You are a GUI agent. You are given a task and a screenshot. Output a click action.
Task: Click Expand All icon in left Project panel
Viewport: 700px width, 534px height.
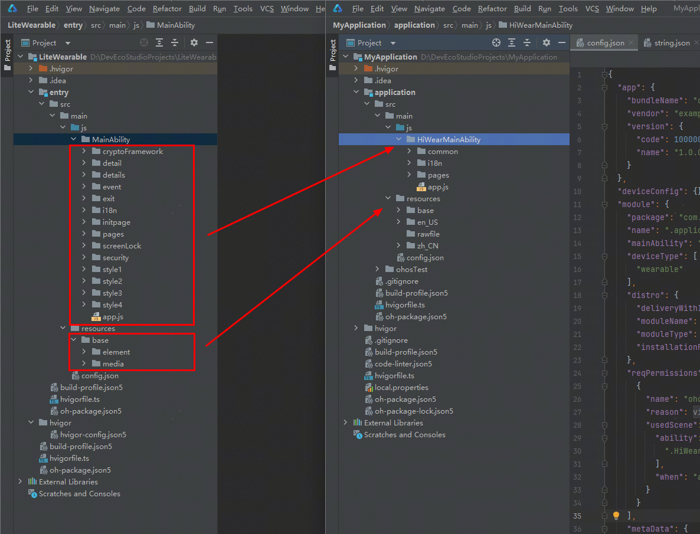159,43
